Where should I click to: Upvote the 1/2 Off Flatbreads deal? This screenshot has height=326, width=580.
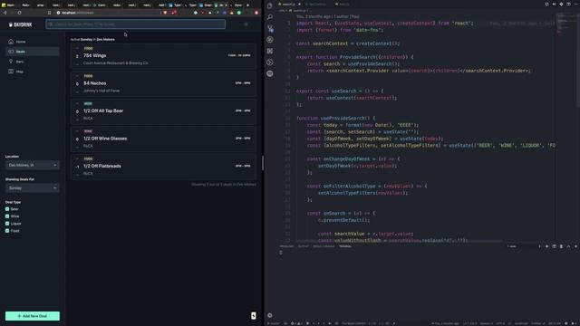(x=77, y=159)
